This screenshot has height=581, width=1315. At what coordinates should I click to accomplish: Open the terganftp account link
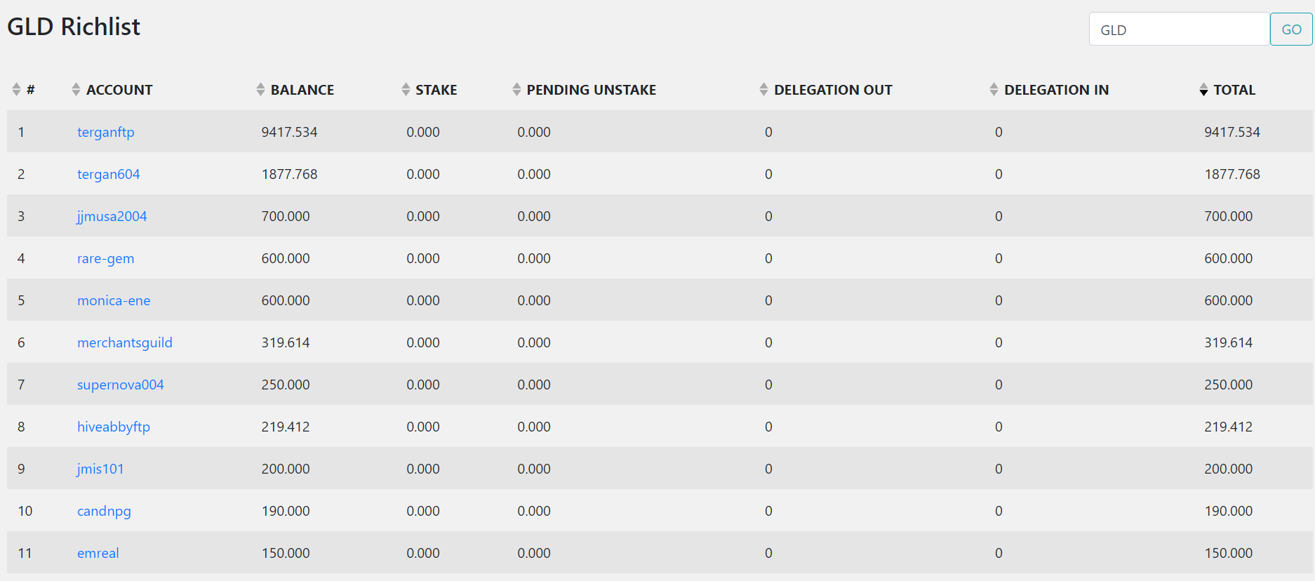[105, 132]
